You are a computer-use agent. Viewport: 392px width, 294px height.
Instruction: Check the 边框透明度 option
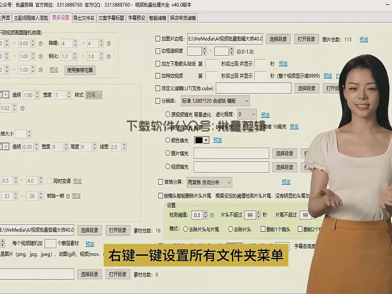(158, 51)
